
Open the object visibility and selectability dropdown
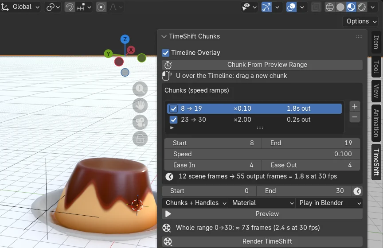pyautogui.click(x=249, y=7)
